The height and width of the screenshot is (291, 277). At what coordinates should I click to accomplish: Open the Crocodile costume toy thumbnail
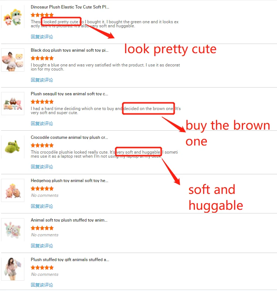click(x=13, y=147)
